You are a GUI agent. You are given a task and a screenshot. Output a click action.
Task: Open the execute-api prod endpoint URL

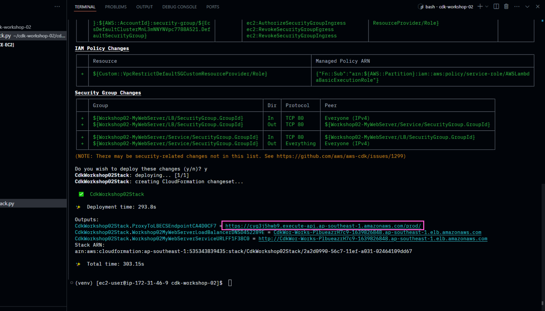pyautogui.click(x=323, y=226)
